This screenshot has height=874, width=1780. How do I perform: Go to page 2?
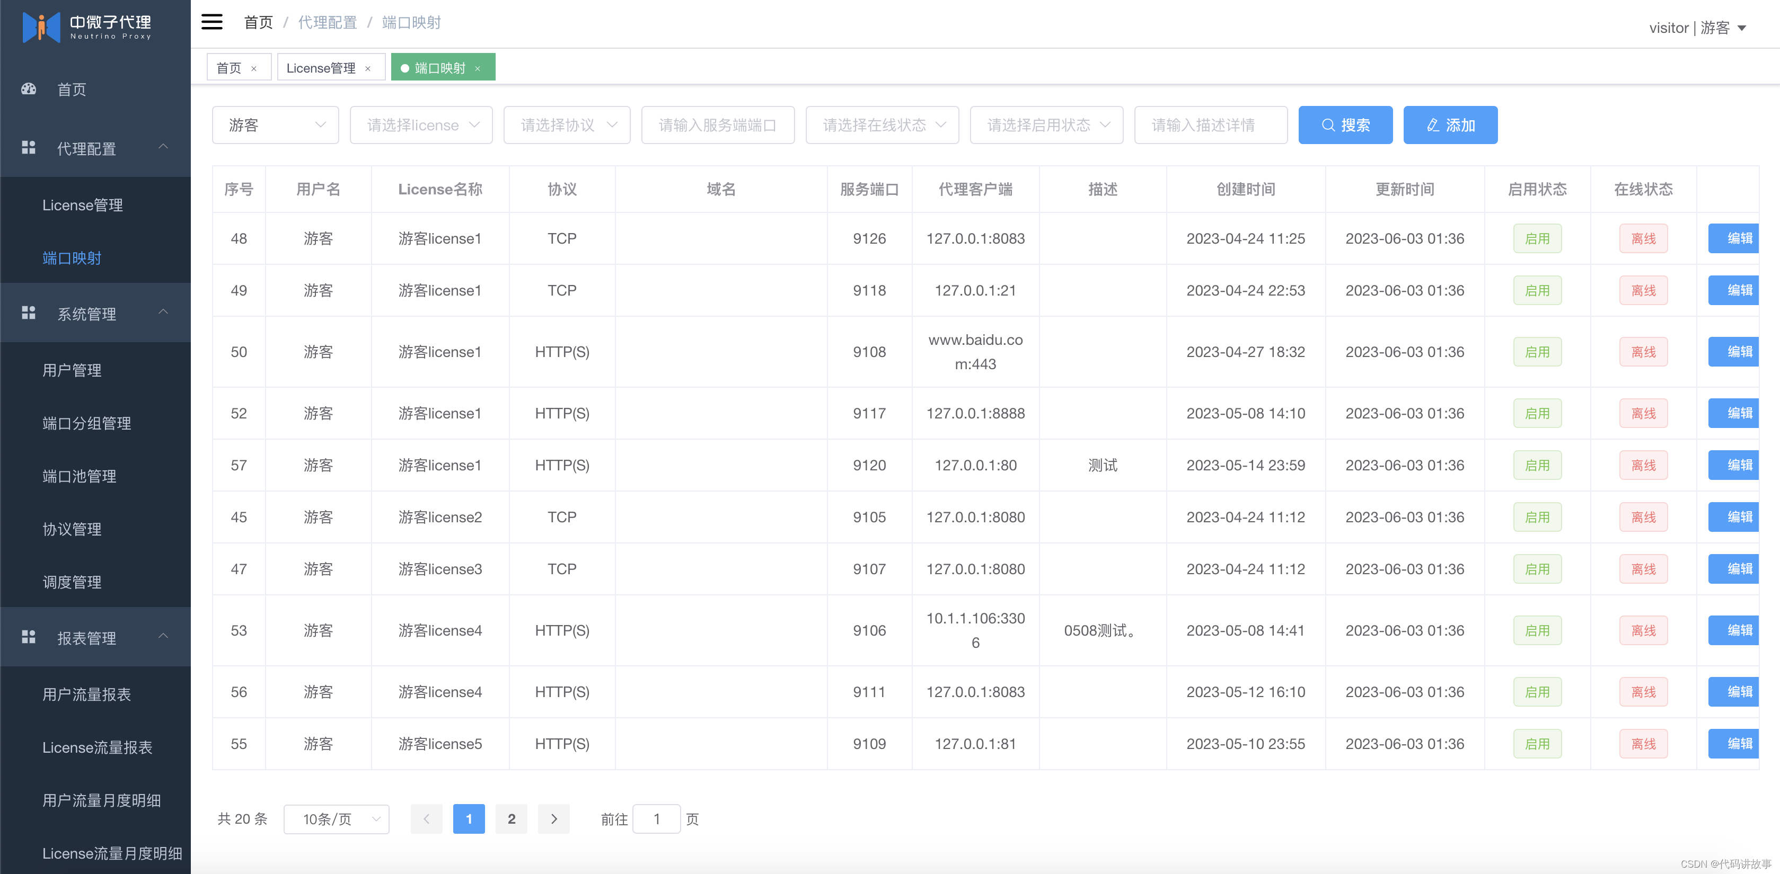pyautogui.click(x=512, y=819)
